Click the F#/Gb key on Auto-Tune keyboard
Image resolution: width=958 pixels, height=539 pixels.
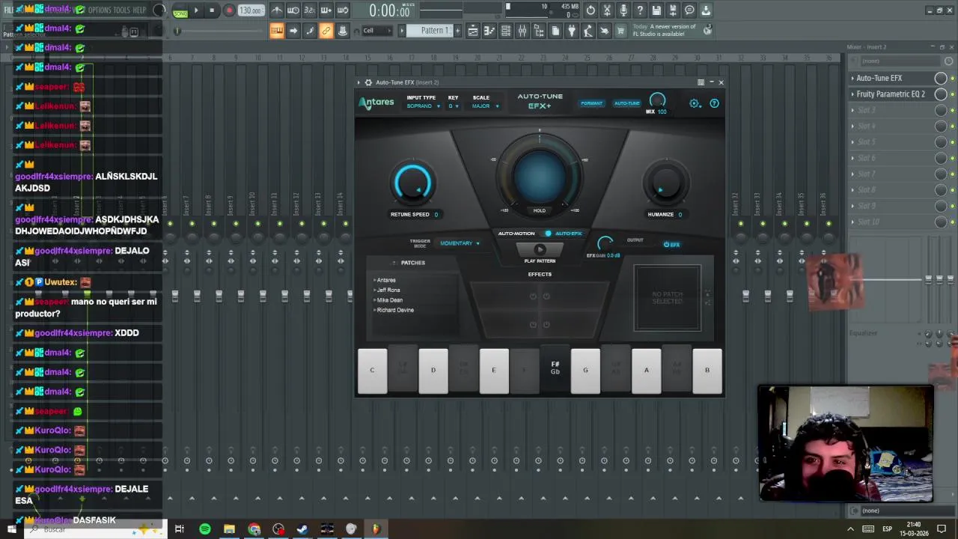555,368
